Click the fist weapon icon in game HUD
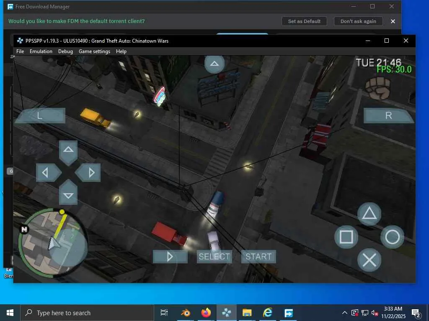This screenshot has width=429, height=321. 378,88
